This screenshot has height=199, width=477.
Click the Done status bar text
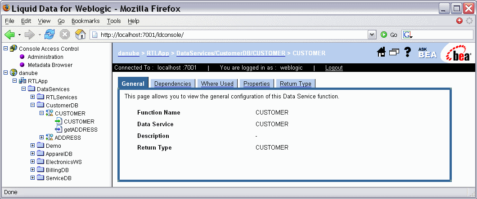(x=11, y=192)
